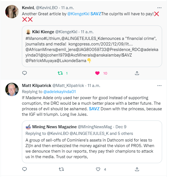Open $AVZ cashtag in Matt Kilpatrick's tweet
The width and height of the screenshot is (174, 177).
[x=94, y=109]
